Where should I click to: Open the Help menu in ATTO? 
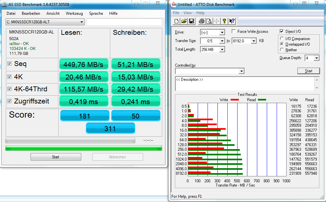[200, 13]
